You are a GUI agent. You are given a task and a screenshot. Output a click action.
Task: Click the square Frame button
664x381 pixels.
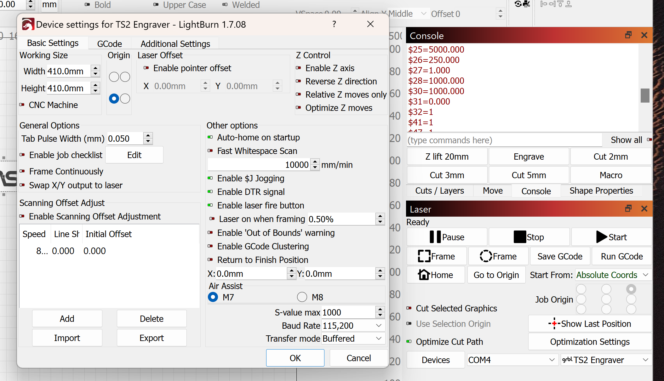(437, 256)
